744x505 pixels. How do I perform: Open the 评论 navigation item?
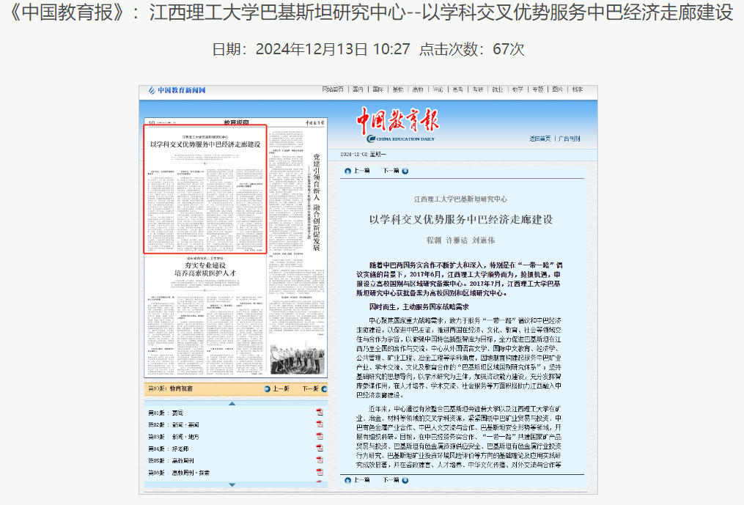[438, 89]
